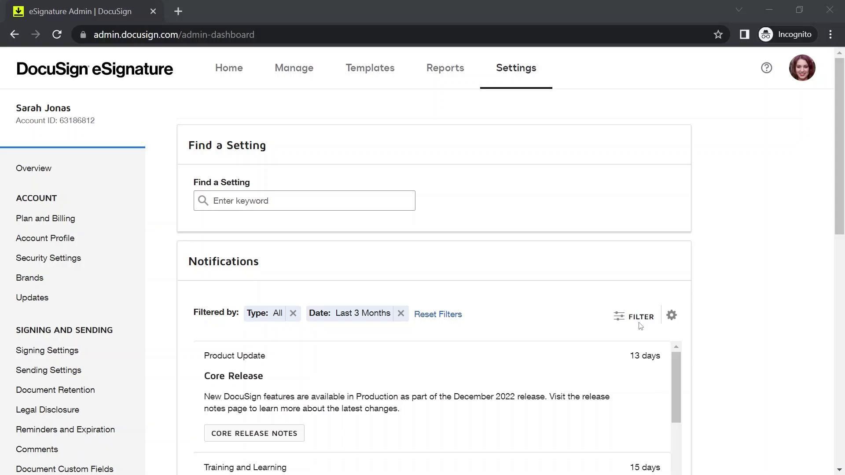Reload the page with the refresh icon
This screenshot has height=475, width=845.
(57, 35)
